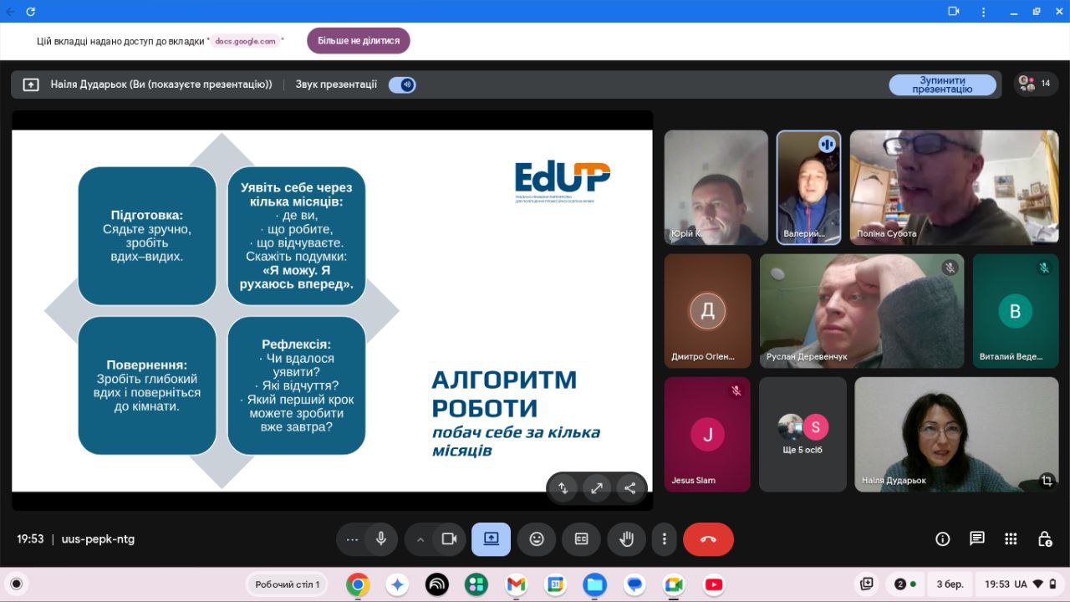The image size is (1070, 602).
Task: Click the Більше не ділитися button
Action: coord(359,41)
